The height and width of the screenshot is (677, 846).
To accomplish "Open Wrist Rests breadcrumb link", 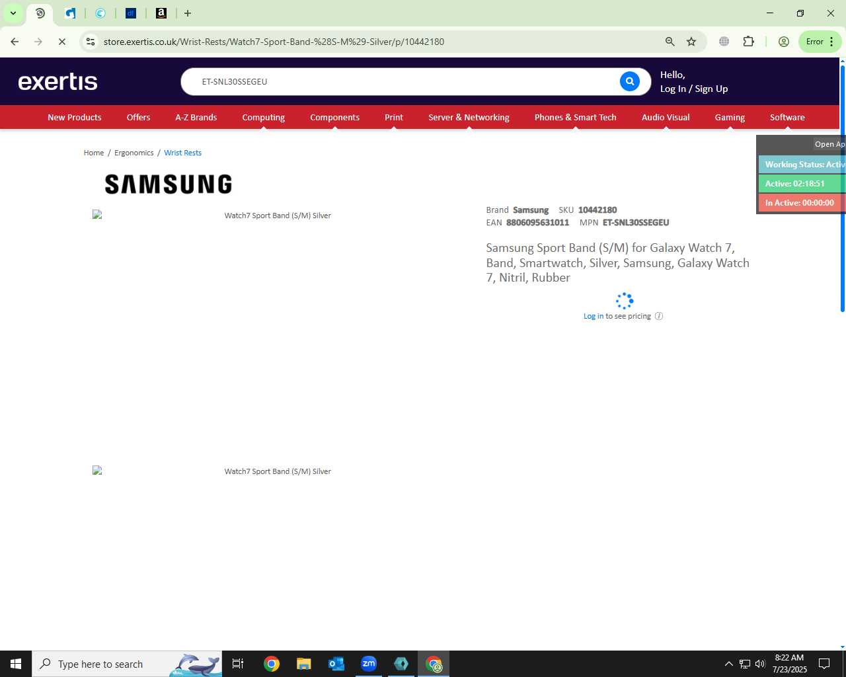I will [183, 153].
